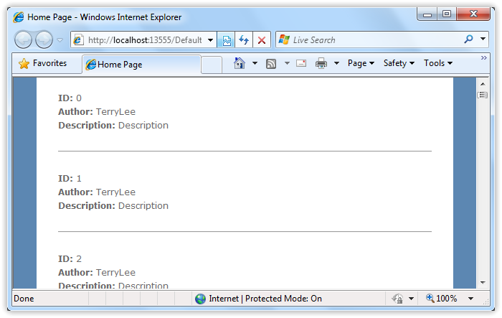Click 'Description: Description' under ID 0
This screenshot has width=502, height=318.
point(113,126)
